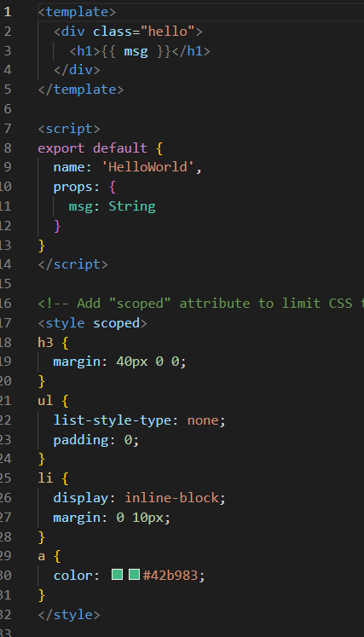The image size is (364, 637).
Task: Click the 'display' property
Action: [81, 498]
